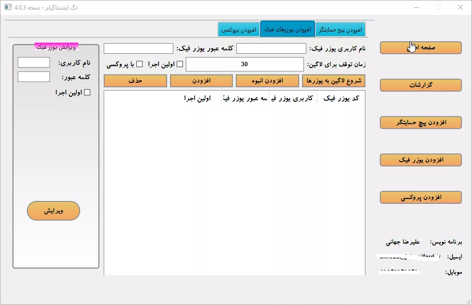This screenshot has width=472, height=305.
Task: Toggle با پروکسی checkbox
Action: (x=140, y=64)
